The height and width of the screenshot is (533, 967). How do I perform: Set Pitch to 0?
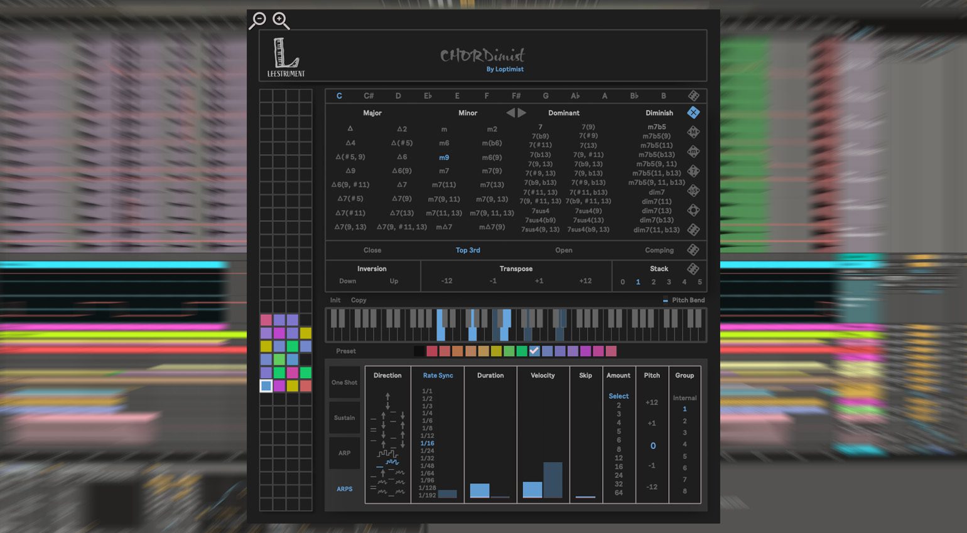652,446
